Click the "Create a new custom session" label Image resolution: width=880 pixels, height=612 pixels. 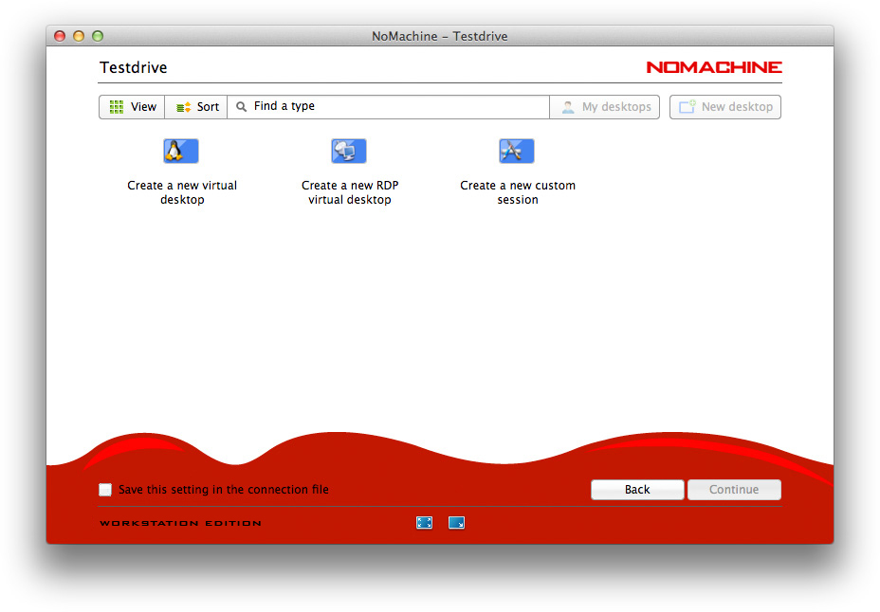pyautogui.click(x=518, y=192)
